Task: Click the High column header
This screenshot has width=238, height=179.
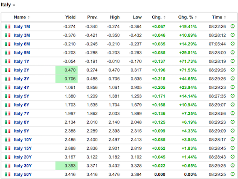Action: pos(115,17)
